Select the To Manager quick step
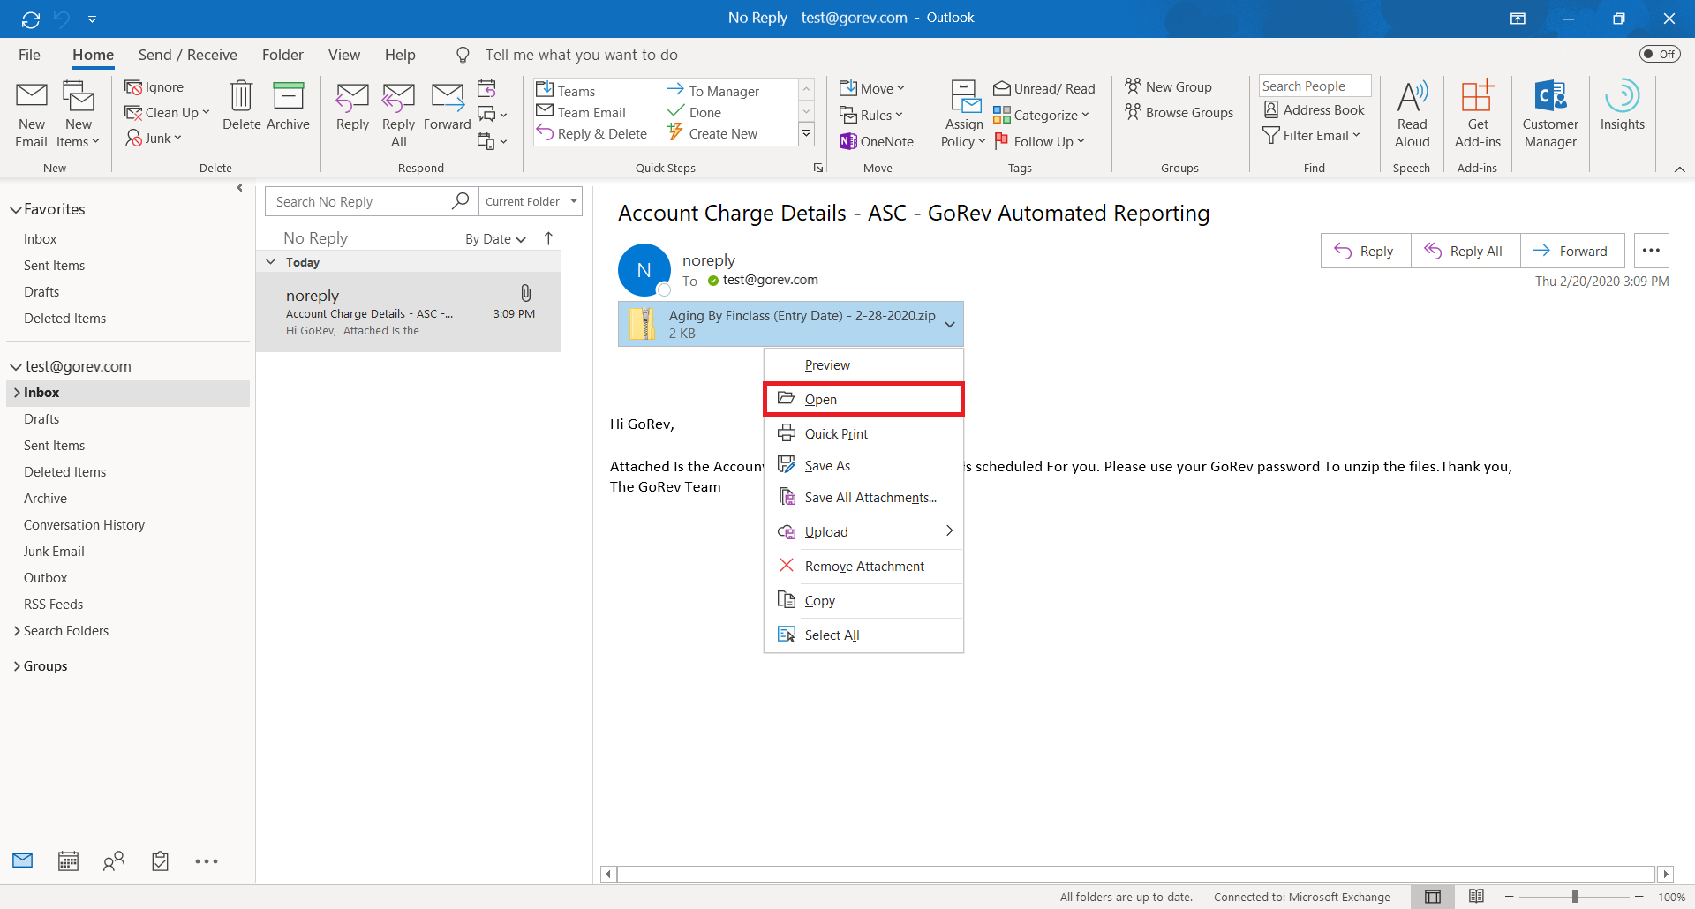 (713, 90)
